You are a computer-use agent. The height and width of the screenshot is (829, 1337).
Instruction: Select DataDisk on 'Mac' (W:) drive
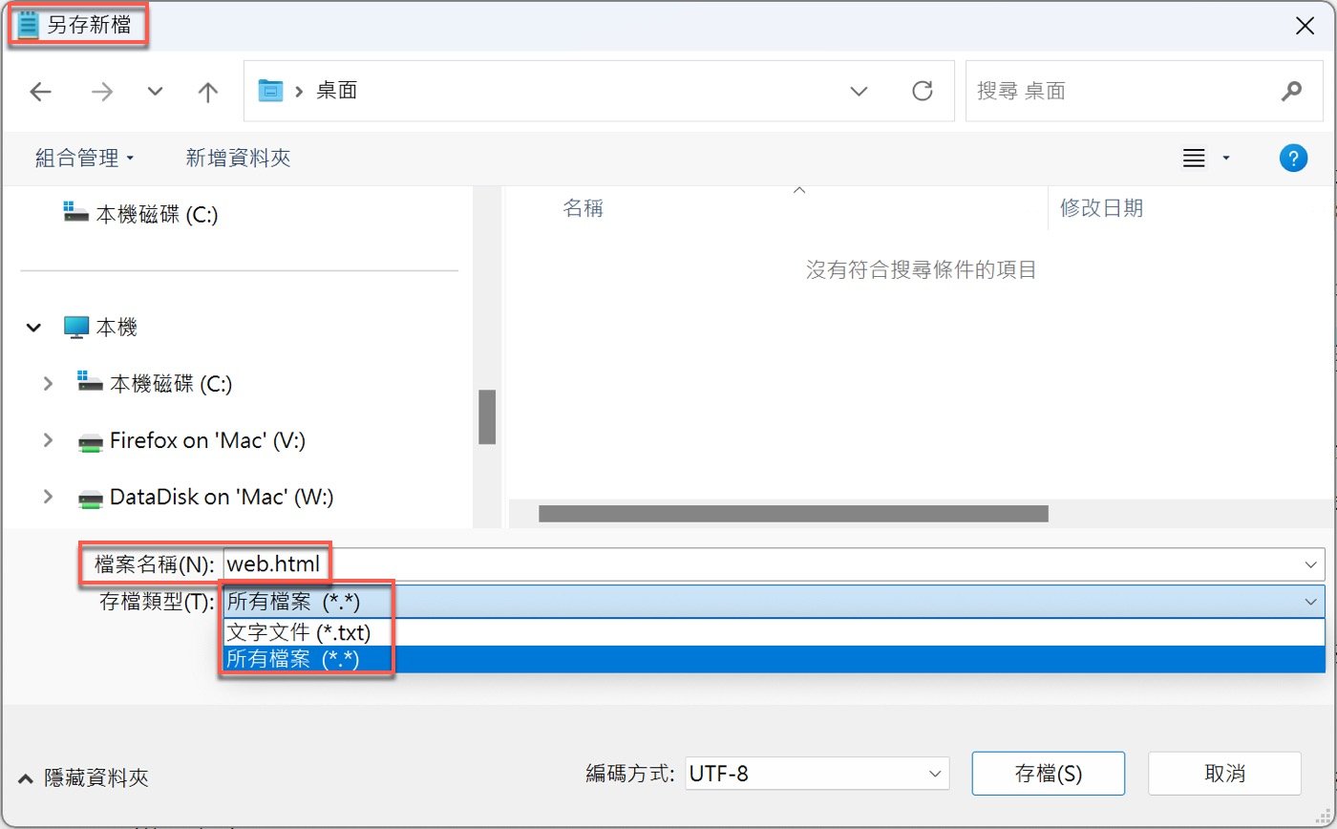point(205,497)
